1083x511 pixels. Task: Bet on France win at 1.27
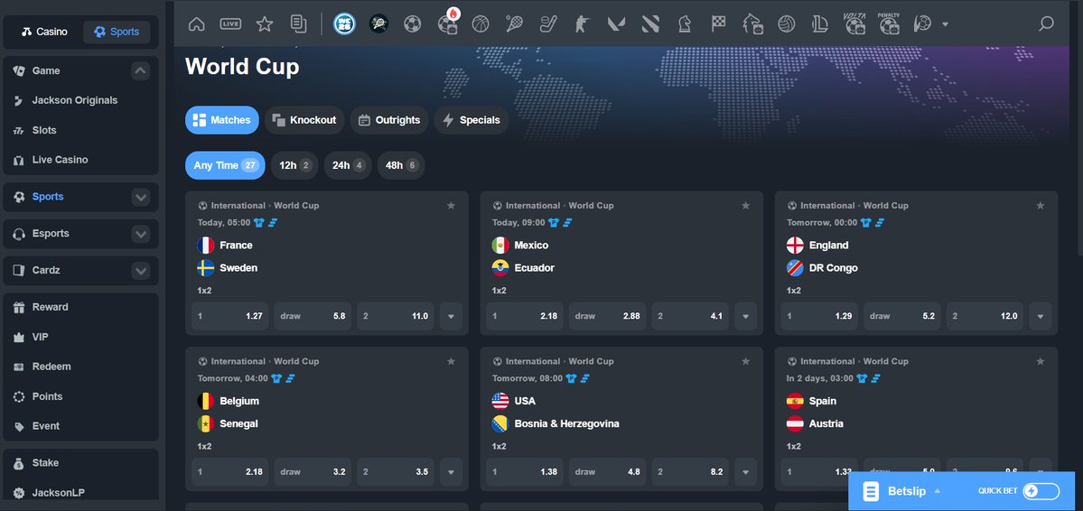[230, 316]
